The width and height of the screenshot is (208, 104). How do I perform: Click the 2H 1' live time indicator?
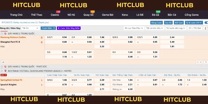tap(4, 75)
